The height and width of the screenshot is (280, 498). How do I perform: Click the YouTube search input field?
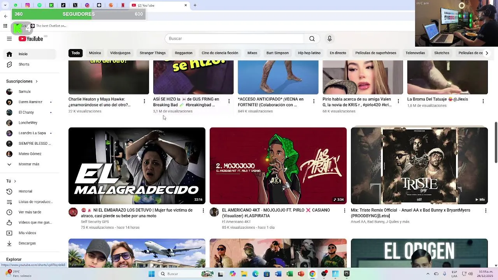[x=234, y=38]
